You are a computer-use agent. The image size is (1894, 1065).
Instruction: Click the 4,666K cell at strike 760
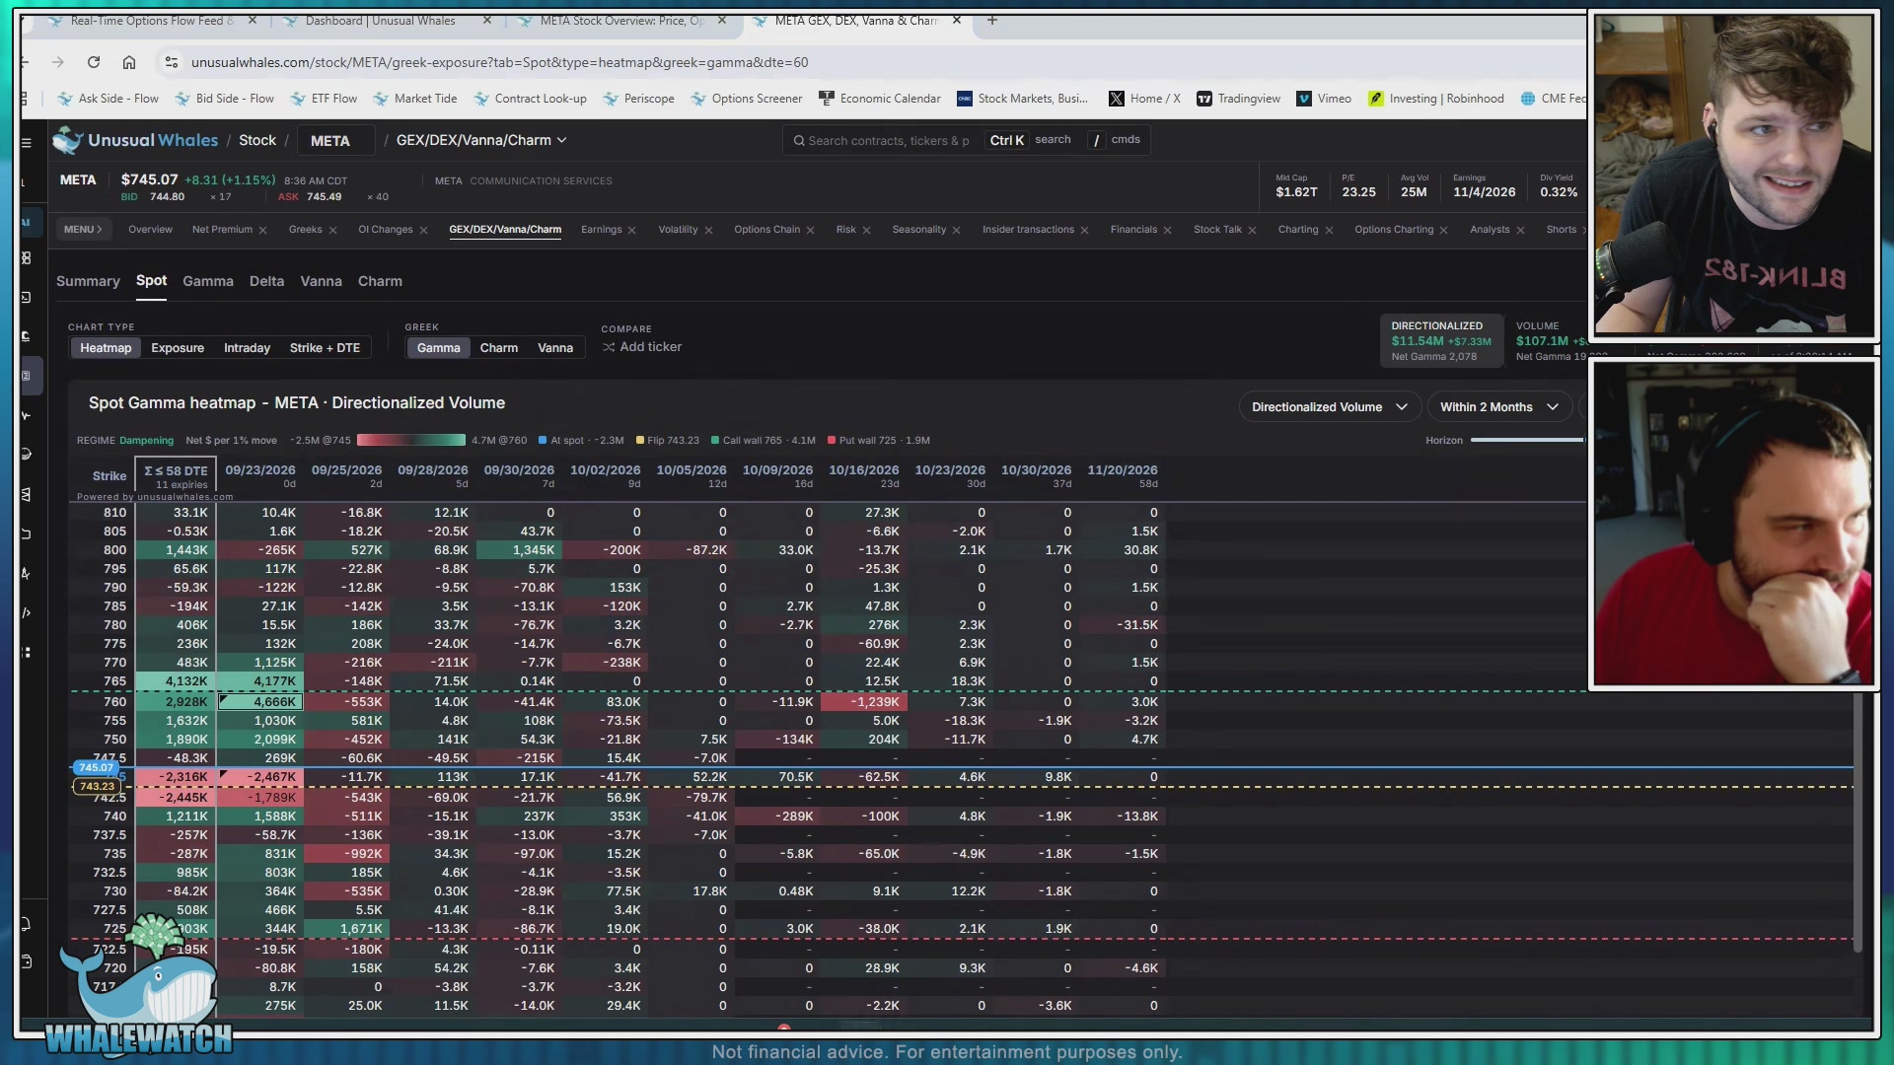click(260, 702)
